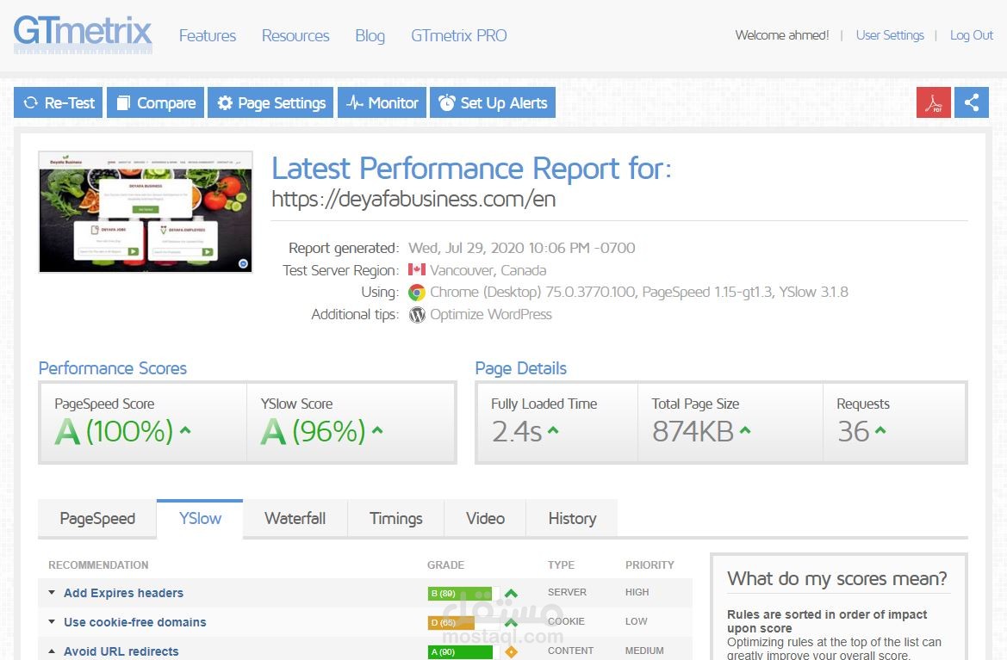Click the Log Out link
The width and height of the screenshot is (1007, 660).
pyautogui.click(x=971, y=35)
